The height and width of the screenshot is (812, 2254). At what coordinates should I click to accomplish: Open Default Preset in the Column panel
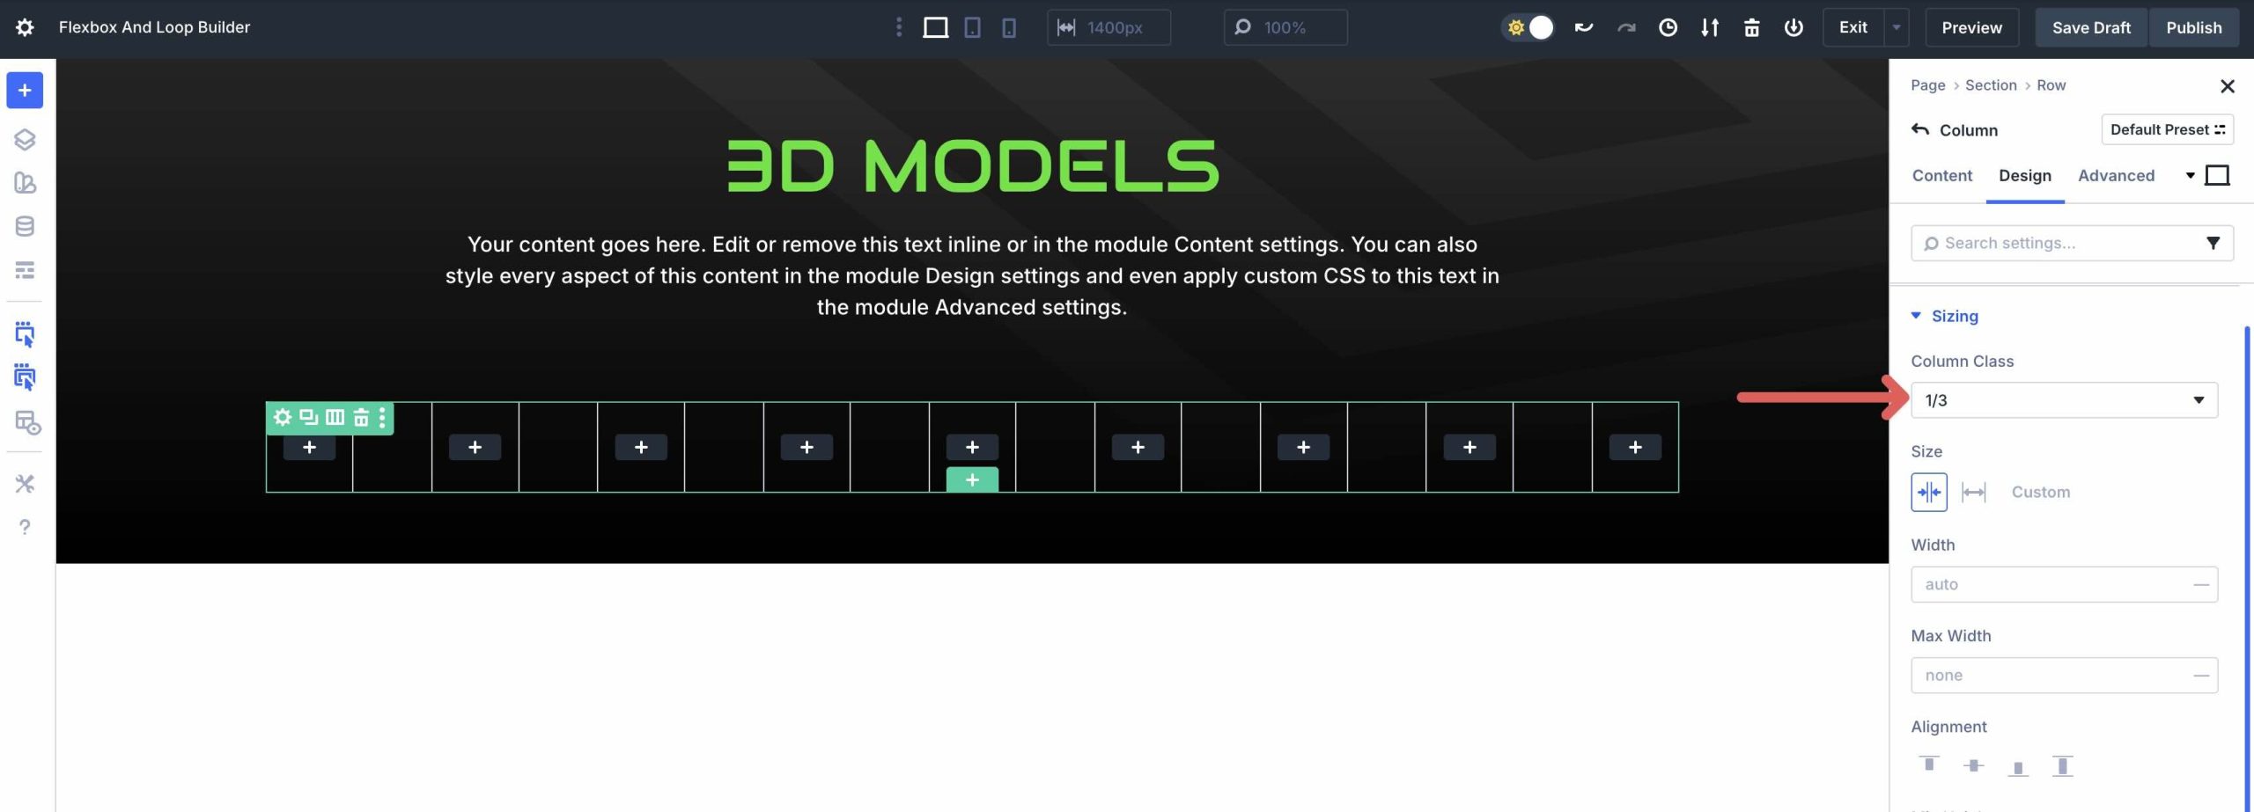coord(2167,129)
